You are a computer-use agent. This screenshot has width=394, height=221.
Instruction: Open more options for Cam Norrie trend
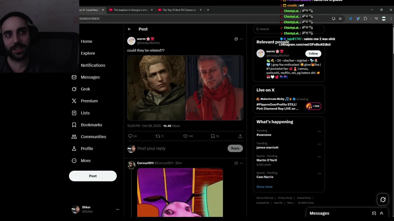(x=319, y=173)
